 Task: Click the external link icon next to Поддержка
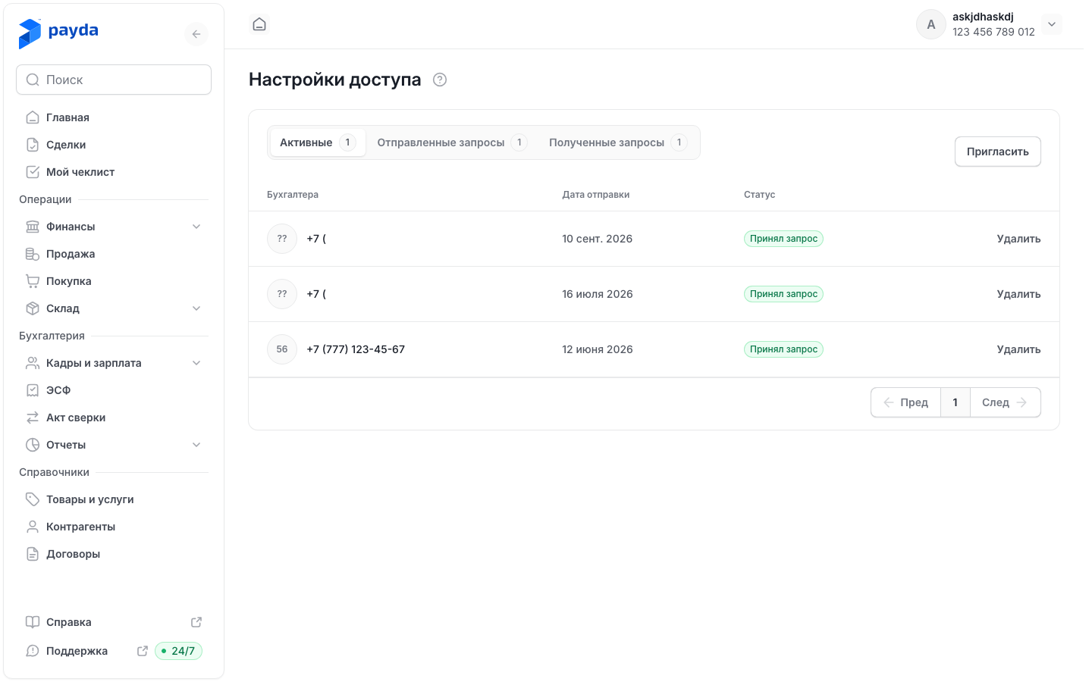tap(142, 651)
